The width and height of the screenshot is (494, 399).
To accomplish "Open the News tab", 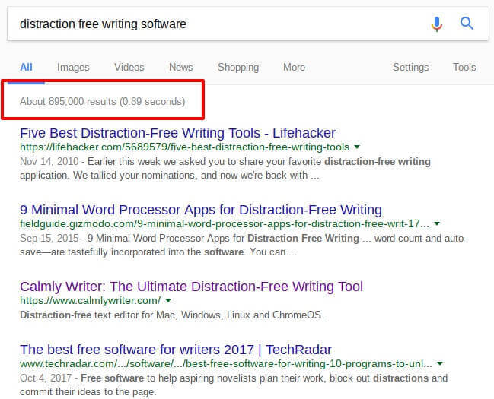I will pyautogui.click(x=181, y=67).
